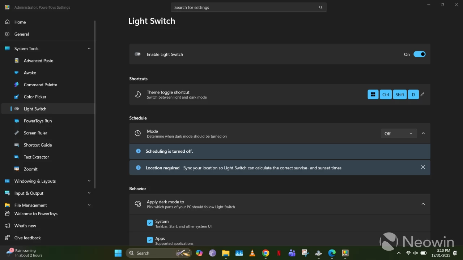Collapse the Mode section chevron
463x260 pixels.
423,134
